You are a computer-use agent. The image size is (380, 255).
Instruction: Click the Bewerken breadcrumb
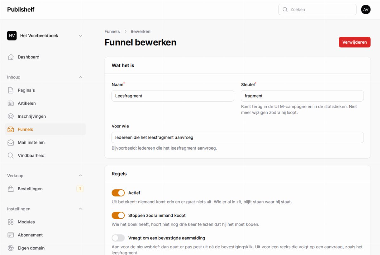pyautogui.click(x=140, y=31)
